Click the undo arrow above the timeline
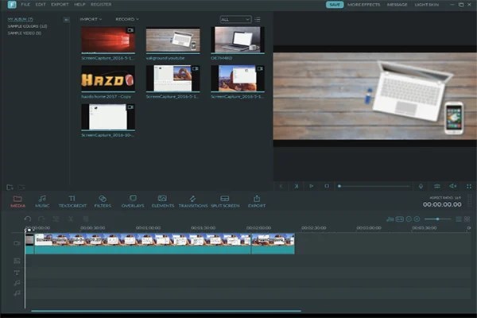The height and width of the screenshot is (318, 477). coord(28,219)
